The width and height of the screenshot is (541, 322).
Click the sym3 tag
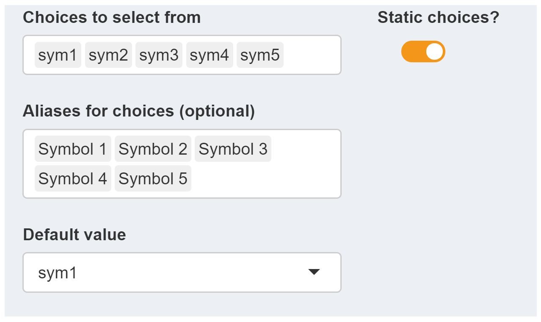[x=159, y=54]
